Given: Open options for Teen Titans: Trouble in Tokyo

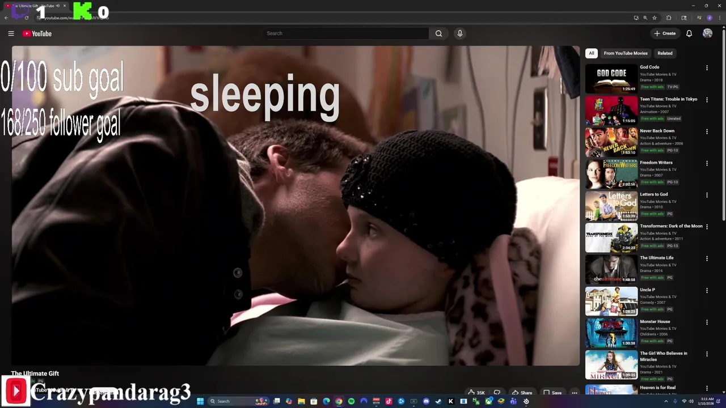Looking at the screenshot, I should coord(707,100).
